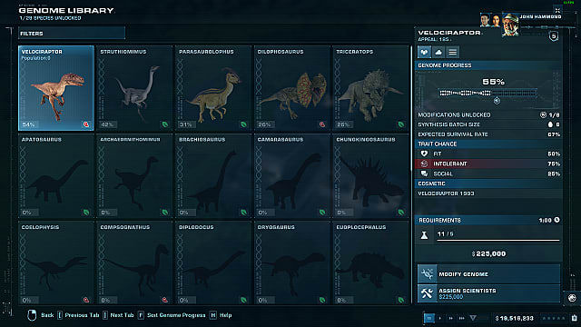
Task: Click the Previous Tab prompt
Action: 78,315
